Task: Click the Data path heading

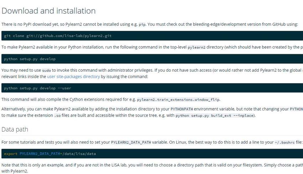Action: click(15, 129)
